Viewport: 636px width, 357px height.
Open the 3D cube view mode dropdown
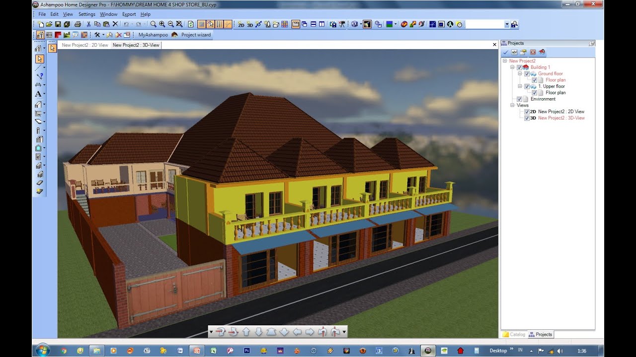pyautogui.click(x=361, y=24)
